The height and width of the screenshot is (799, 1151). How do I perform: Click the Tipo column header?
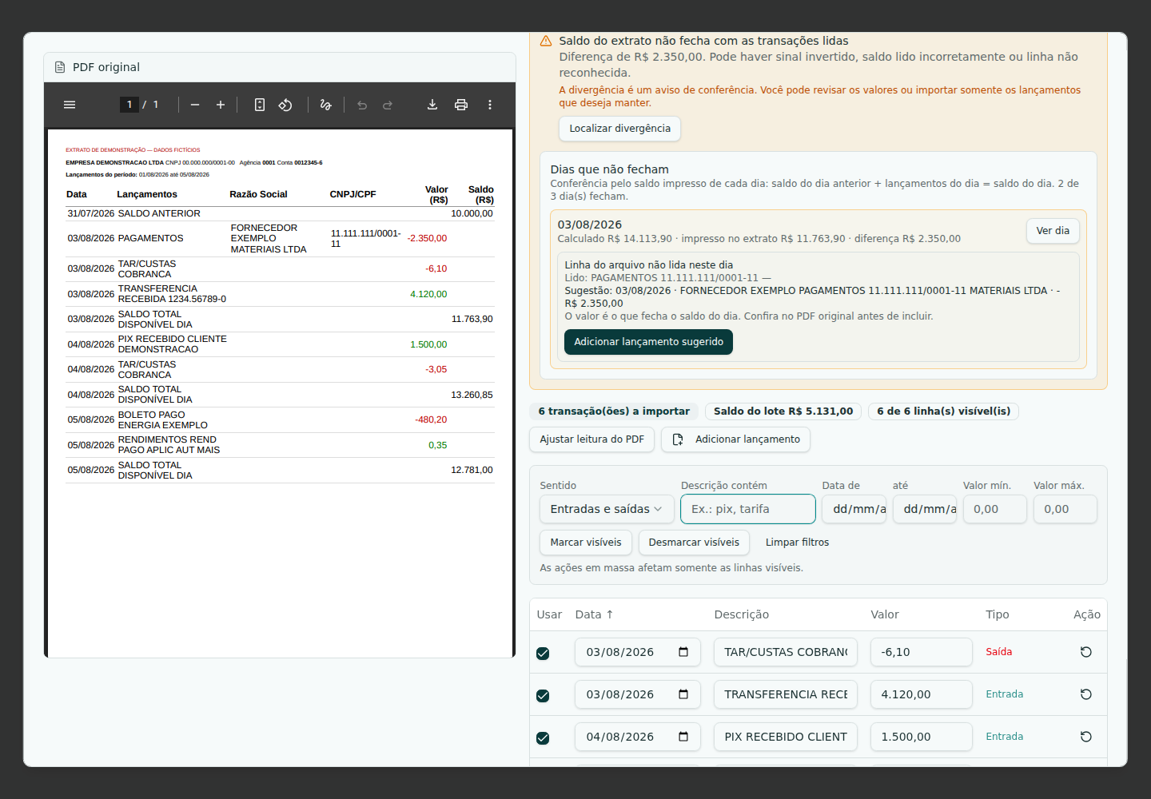(997, 614)
